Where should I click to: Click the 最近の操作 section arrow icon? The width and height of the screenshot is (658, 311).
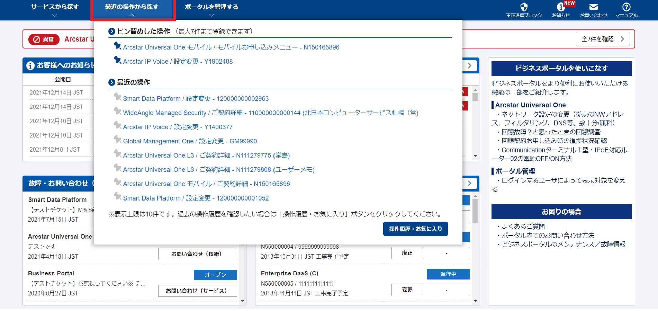[x=112, y=82]
